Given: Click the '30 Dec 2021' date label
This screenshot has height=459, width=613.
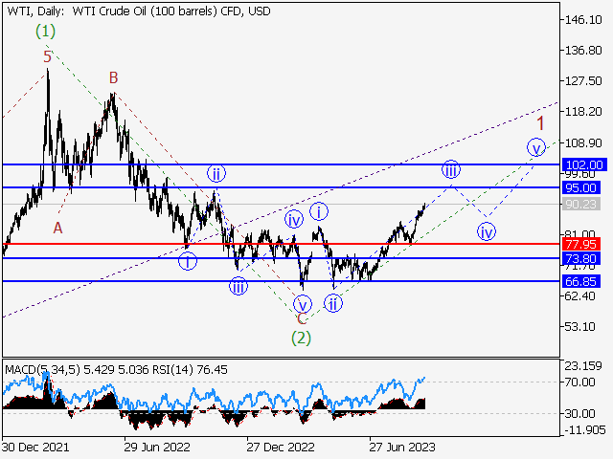Looking at the screenshot, I should (x=35, y=447).
